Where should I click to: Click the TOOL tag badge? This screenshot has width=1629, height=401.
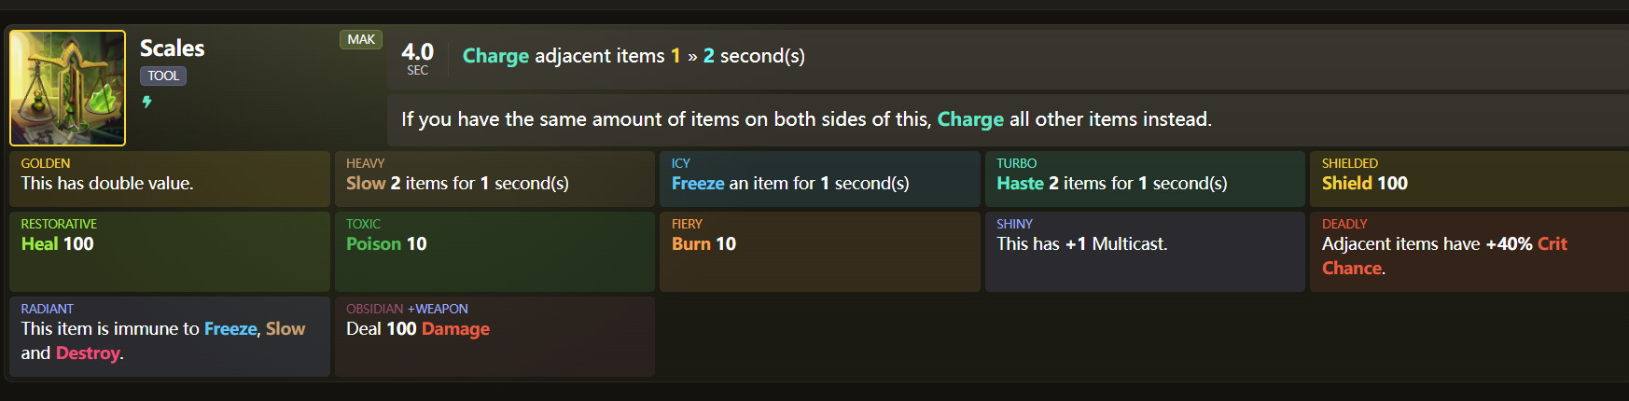coord(163,76)
